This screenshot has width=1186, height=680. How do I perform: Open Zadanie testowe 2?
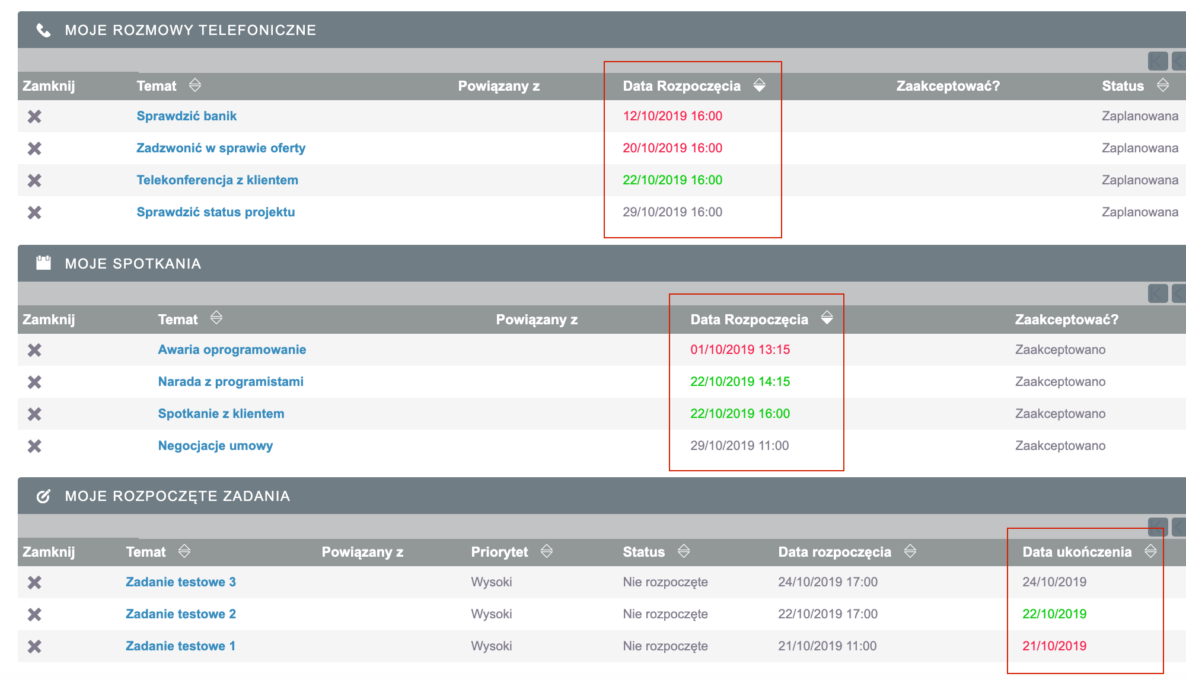coord(181,614)
